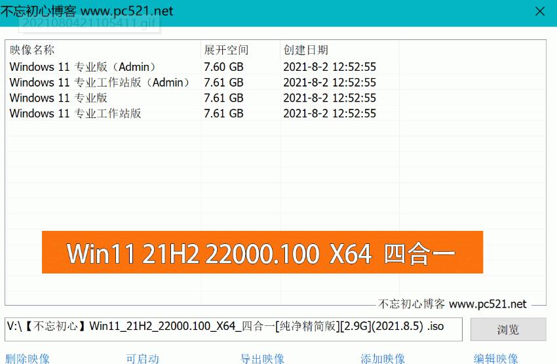The width and height of the screenshot is (557, 364).
Task: Sort by the 展开空间 column header
Action: (x=240, y=50)
